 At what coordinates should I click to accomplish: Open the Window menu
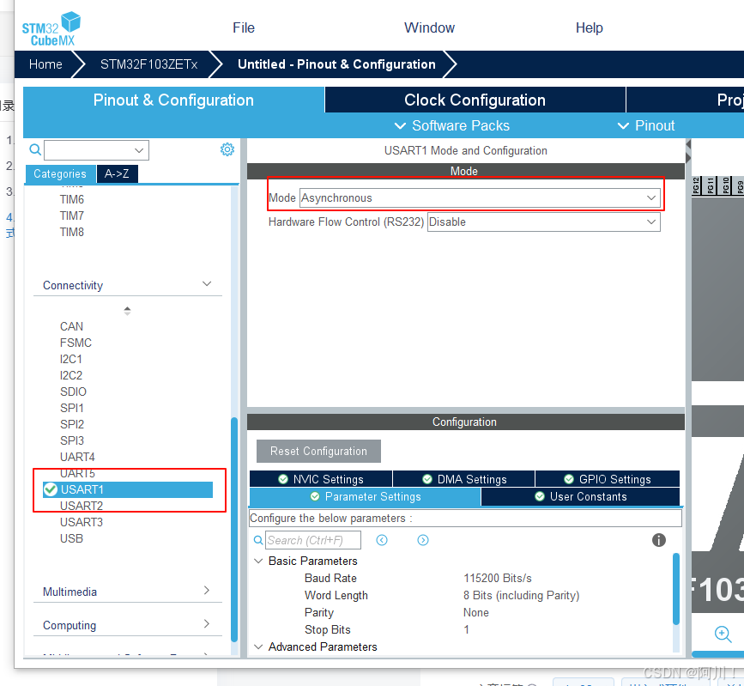pos(429,28)
